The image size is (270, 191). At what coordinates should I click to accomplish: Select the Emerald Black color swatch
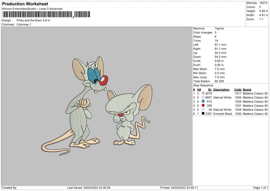[203, 114]
